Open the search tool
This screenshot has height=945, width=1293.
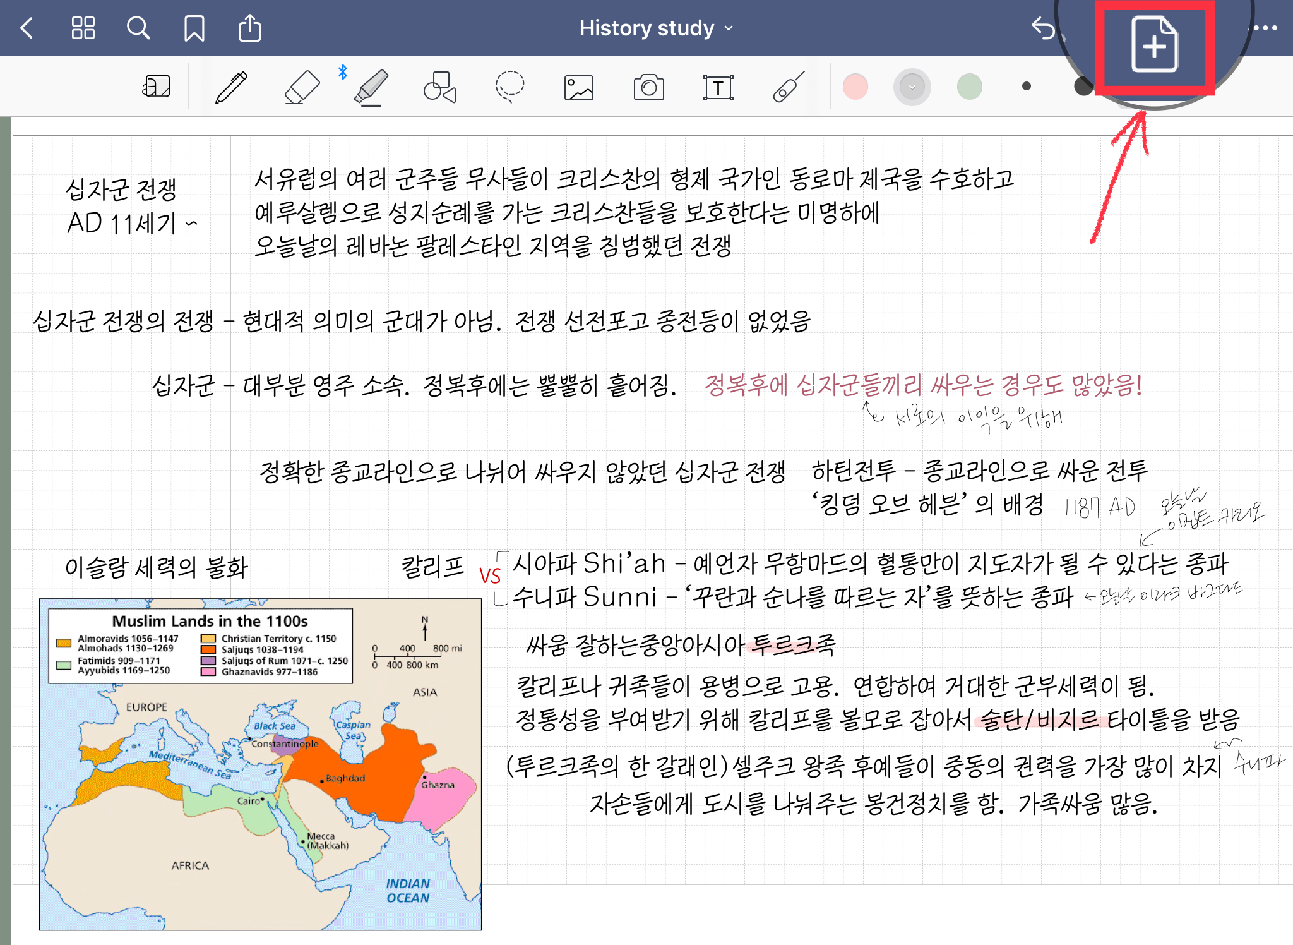coord(138,28)
